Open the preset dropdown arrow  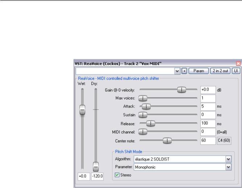pos(177,71)
